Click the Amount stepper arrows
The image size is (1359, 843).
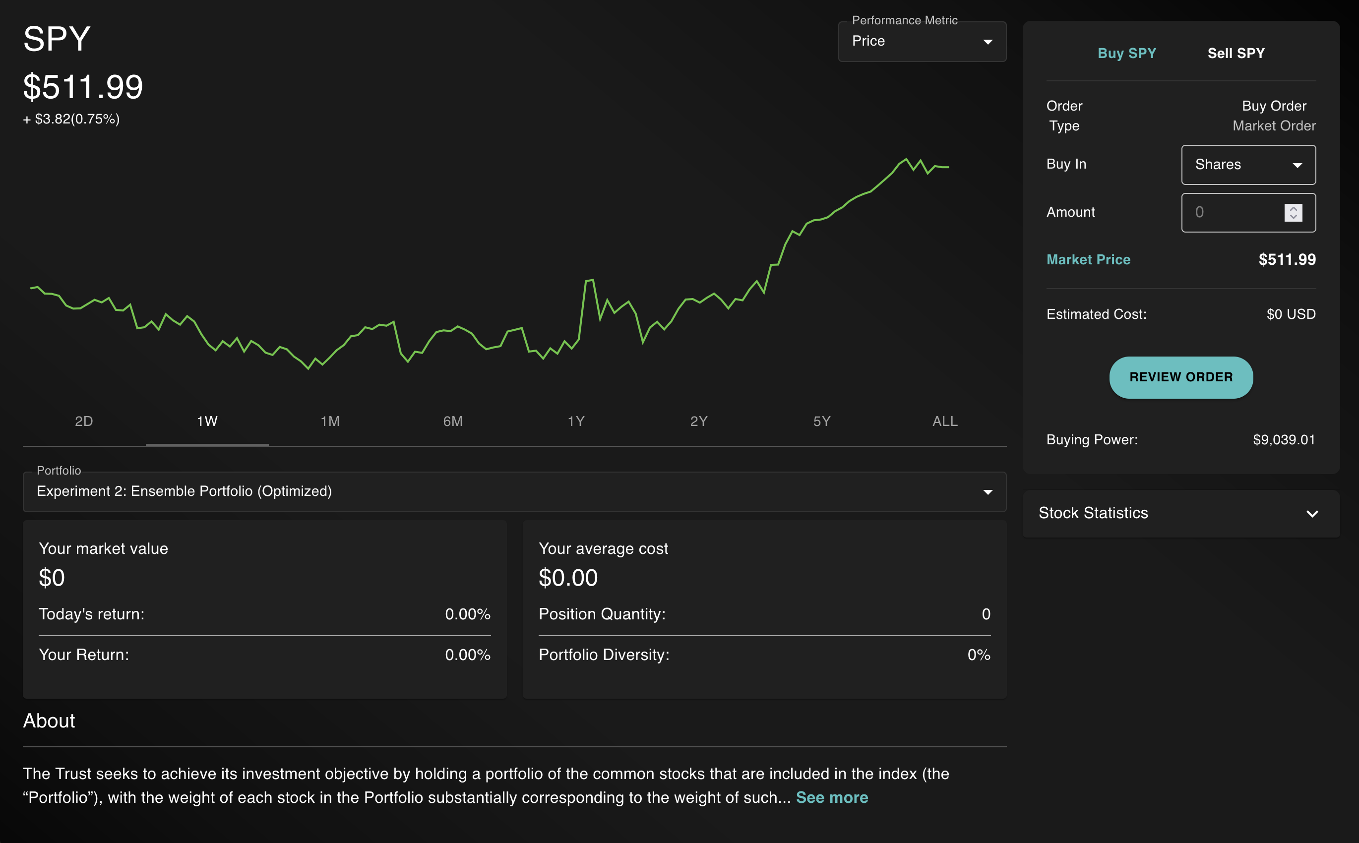[x=1293, y=212]
